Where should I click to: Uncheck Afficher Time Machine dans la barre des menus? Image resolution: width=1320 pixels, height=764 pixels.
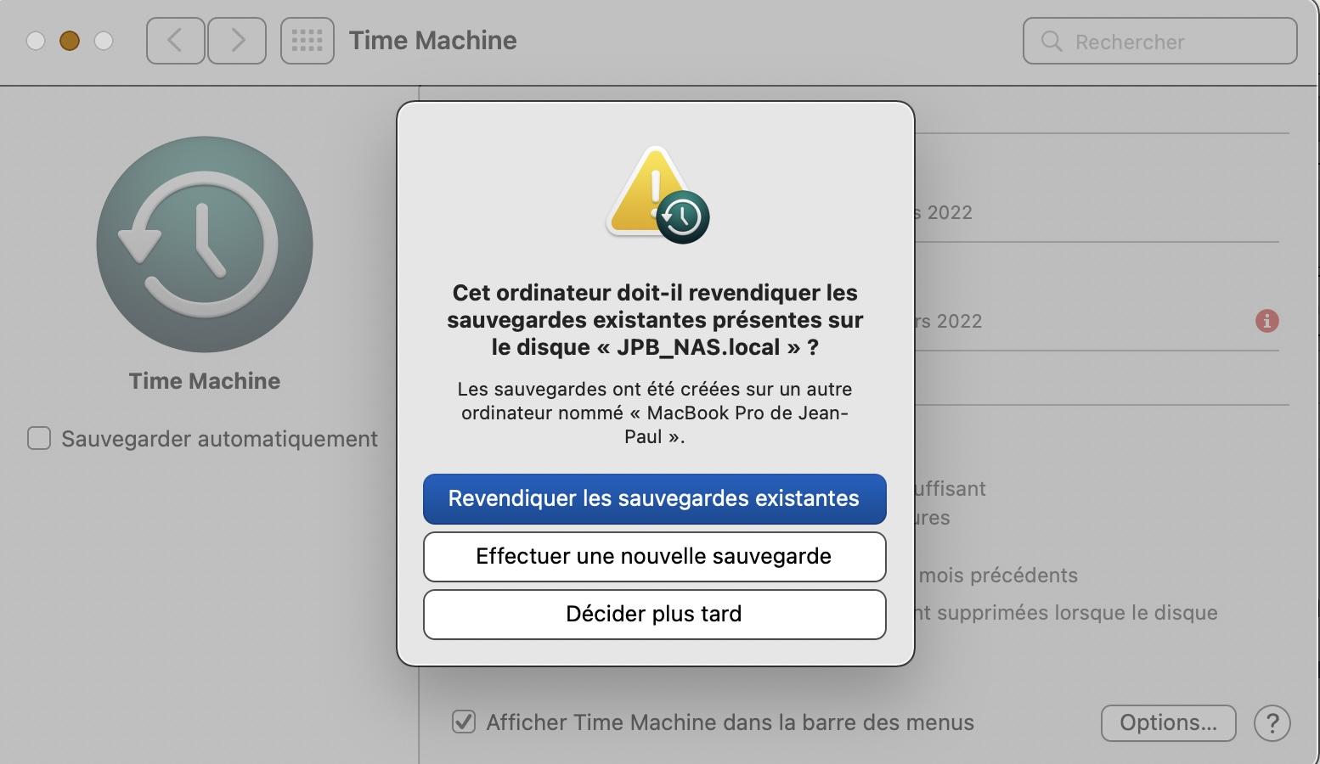[464, 722]
